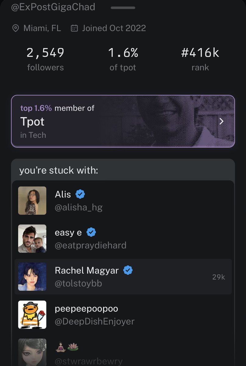Click the 2,549 followers stat
This screenshot has width=246, height=366.
coord(45,59)
